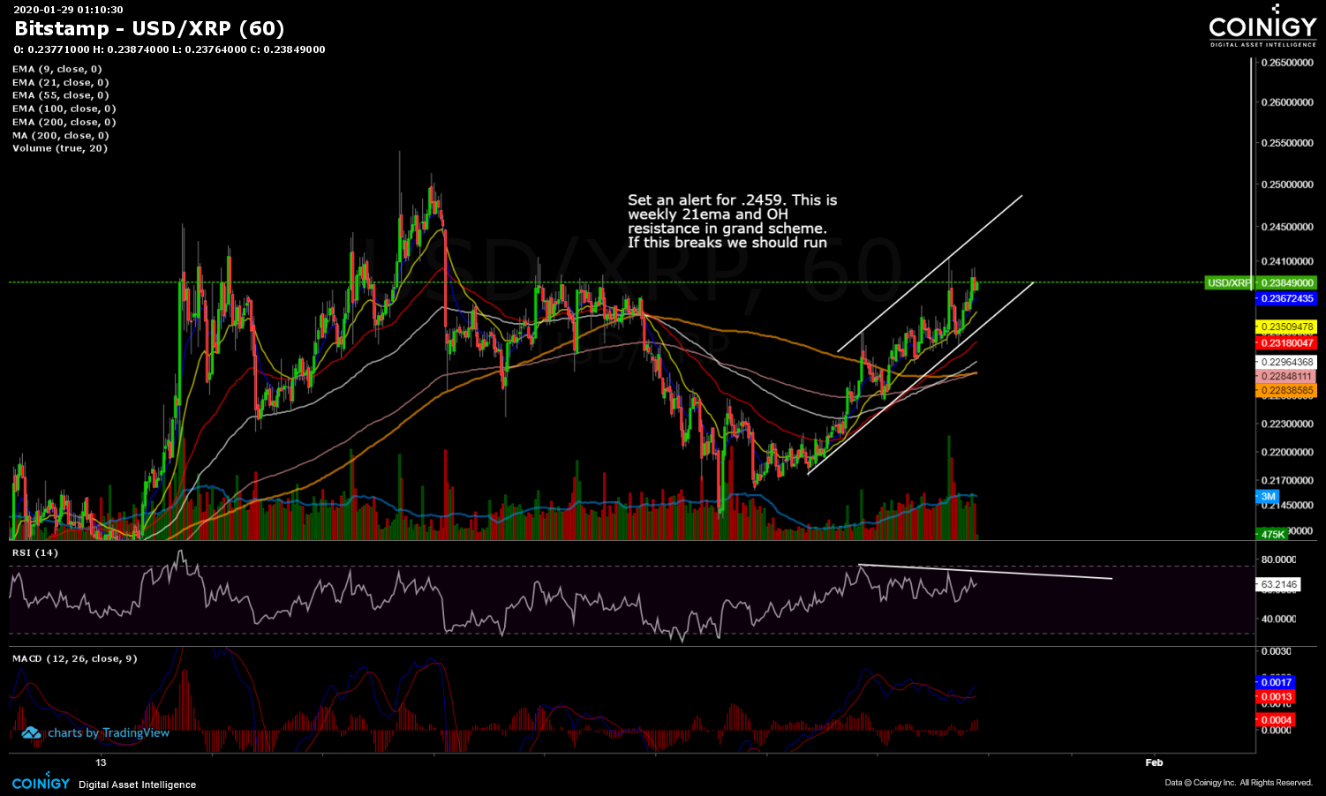Click the price axis label 0.22000000
Viewport: 1326px width, 796px height.
pyautogui.click(x=1287, y=452)
